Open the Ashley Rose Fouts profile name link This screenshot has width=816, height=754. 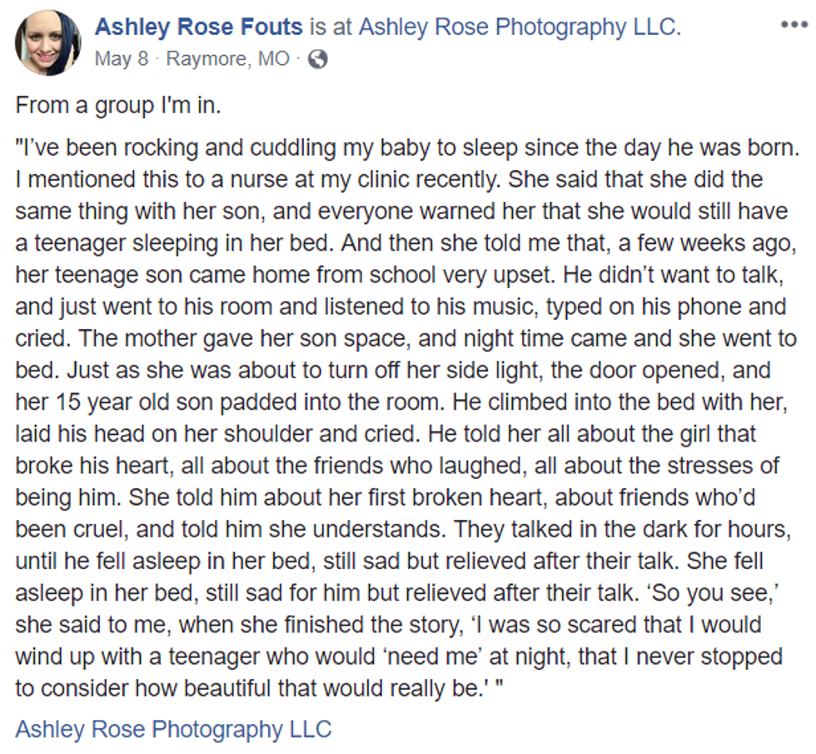tap(198, 27)
